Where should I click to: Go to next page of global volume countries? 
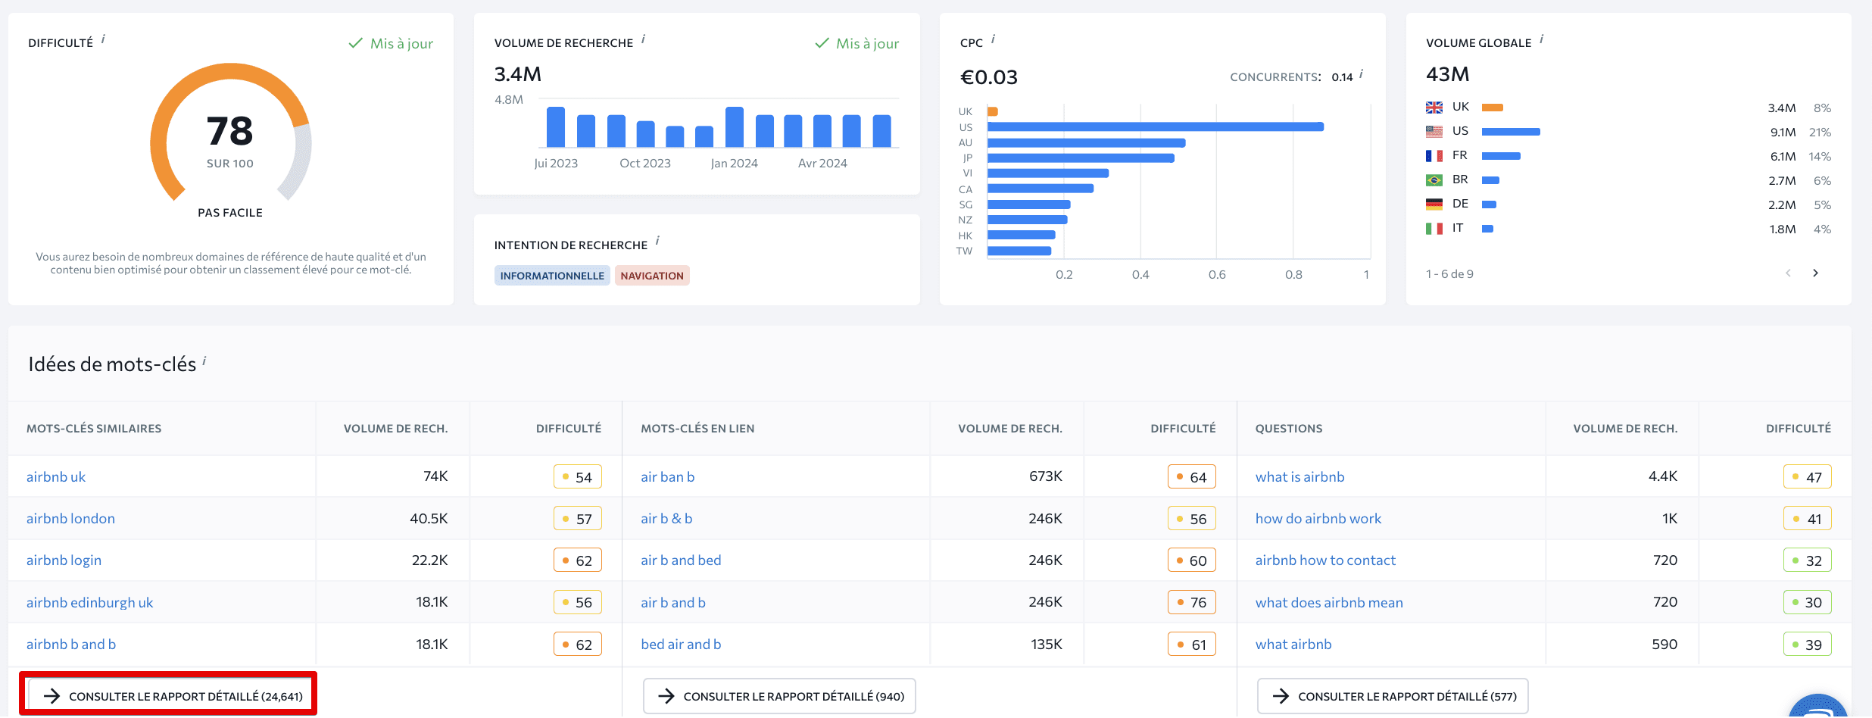click(x=1815, y=273)
